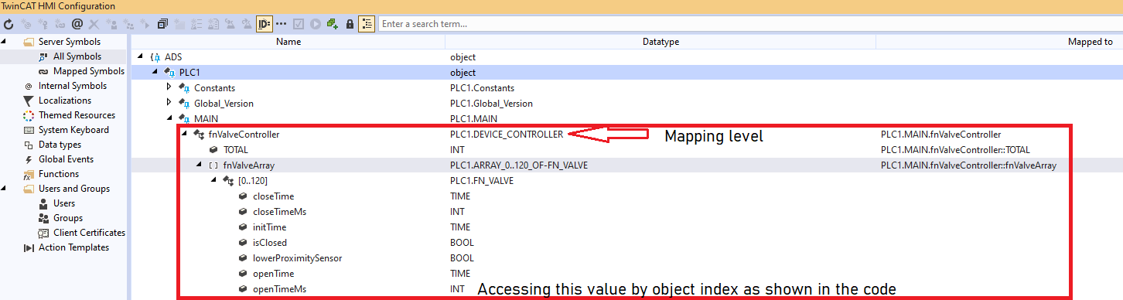The image size is (1123, 300).
Task: Open Mapped Symbols in the sidebar
Action: [88, 71]
